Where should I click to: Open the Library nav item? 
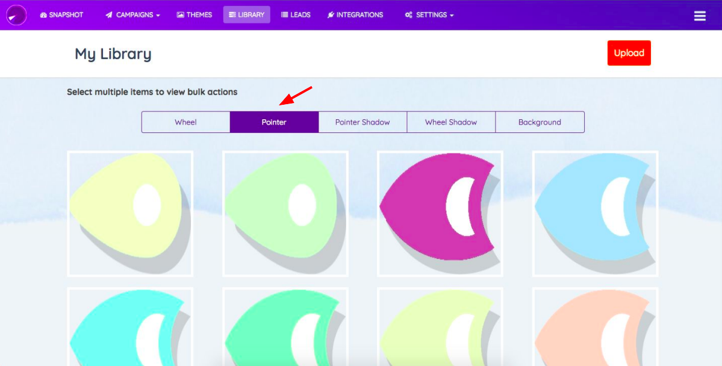[x=246, y=15]
